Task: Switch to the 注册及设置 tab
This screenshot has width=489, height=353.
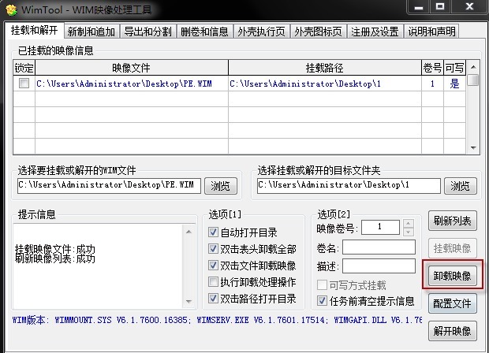Action: coord(375,32)
